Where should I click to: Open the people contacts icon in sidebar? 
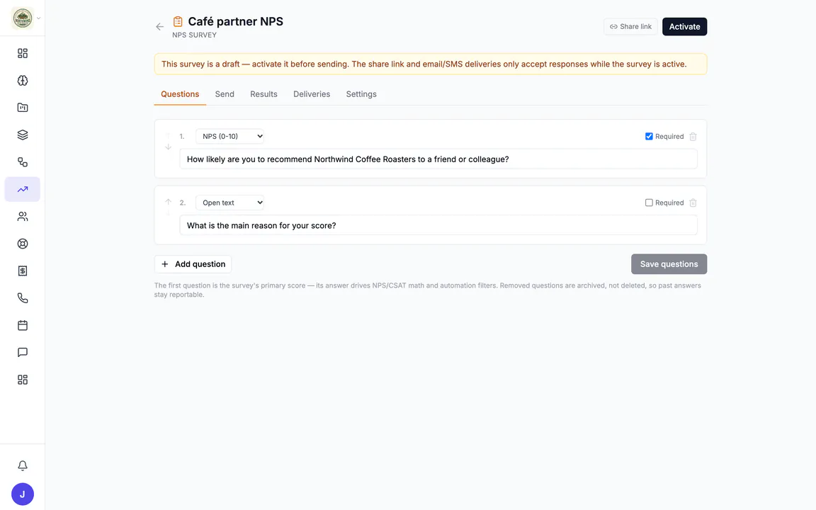(x=23, y=217)
